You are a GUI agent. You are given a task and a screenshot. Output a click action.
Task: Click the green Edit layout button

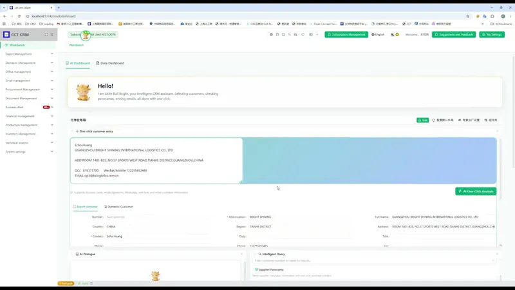pyautogui.click(x=422, y=121)
